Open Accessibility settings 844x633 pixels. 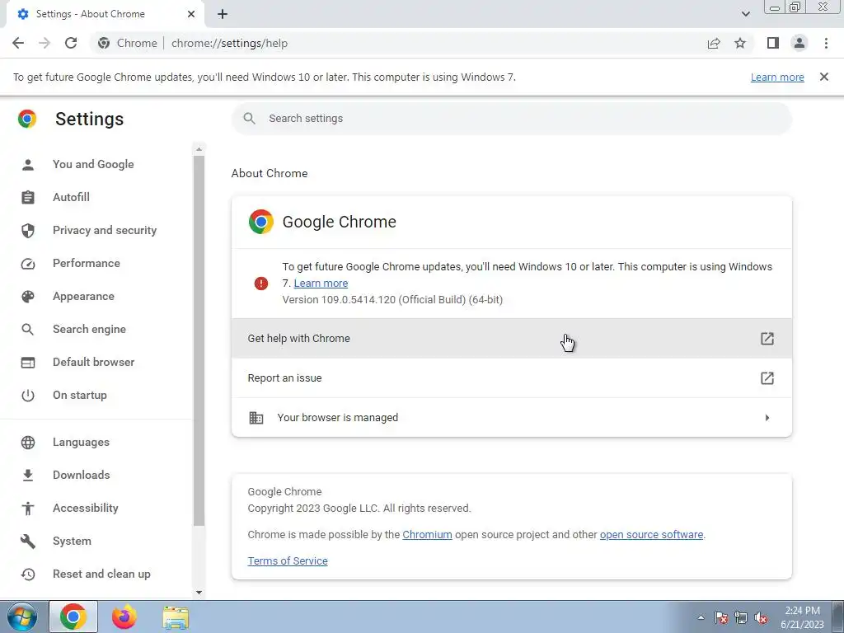86,508
